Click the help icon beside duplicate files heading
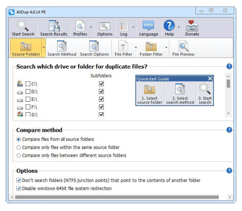 [x=229, y=67]
